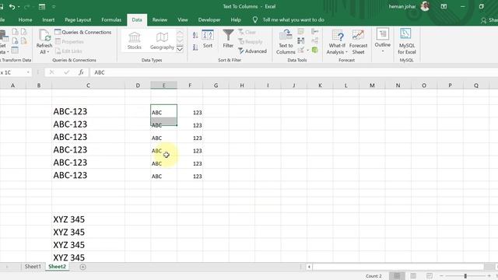Click Count 2 in status bar

[x=373, y=276]
